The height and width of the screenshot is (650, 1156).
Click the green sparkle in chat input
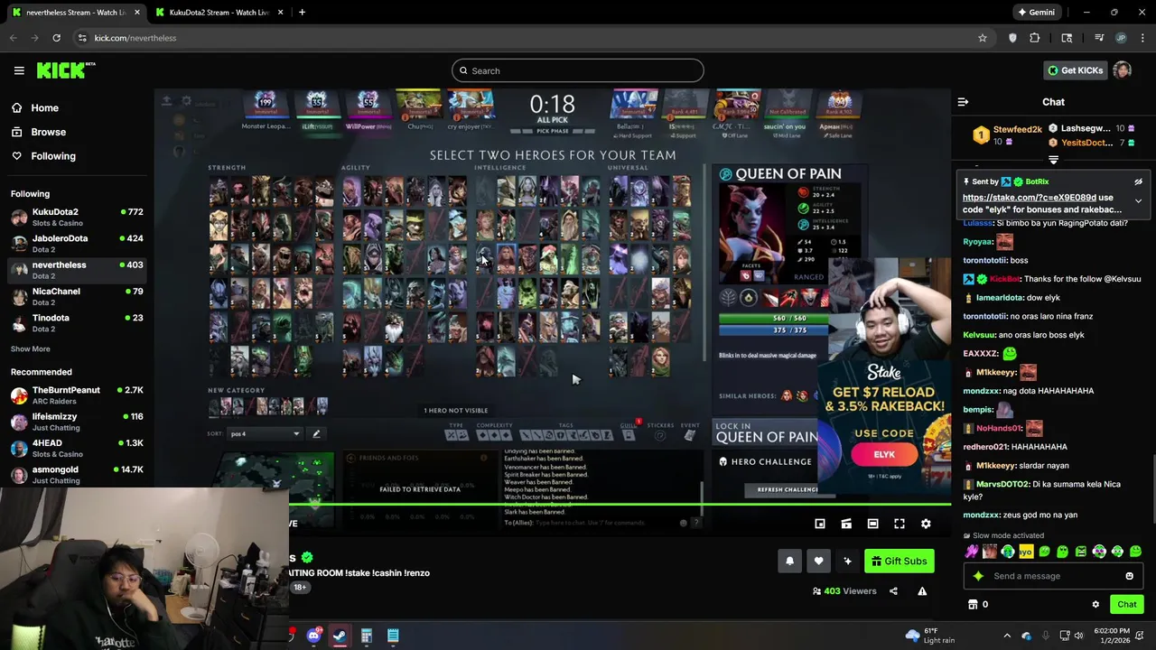click(978, 576)
